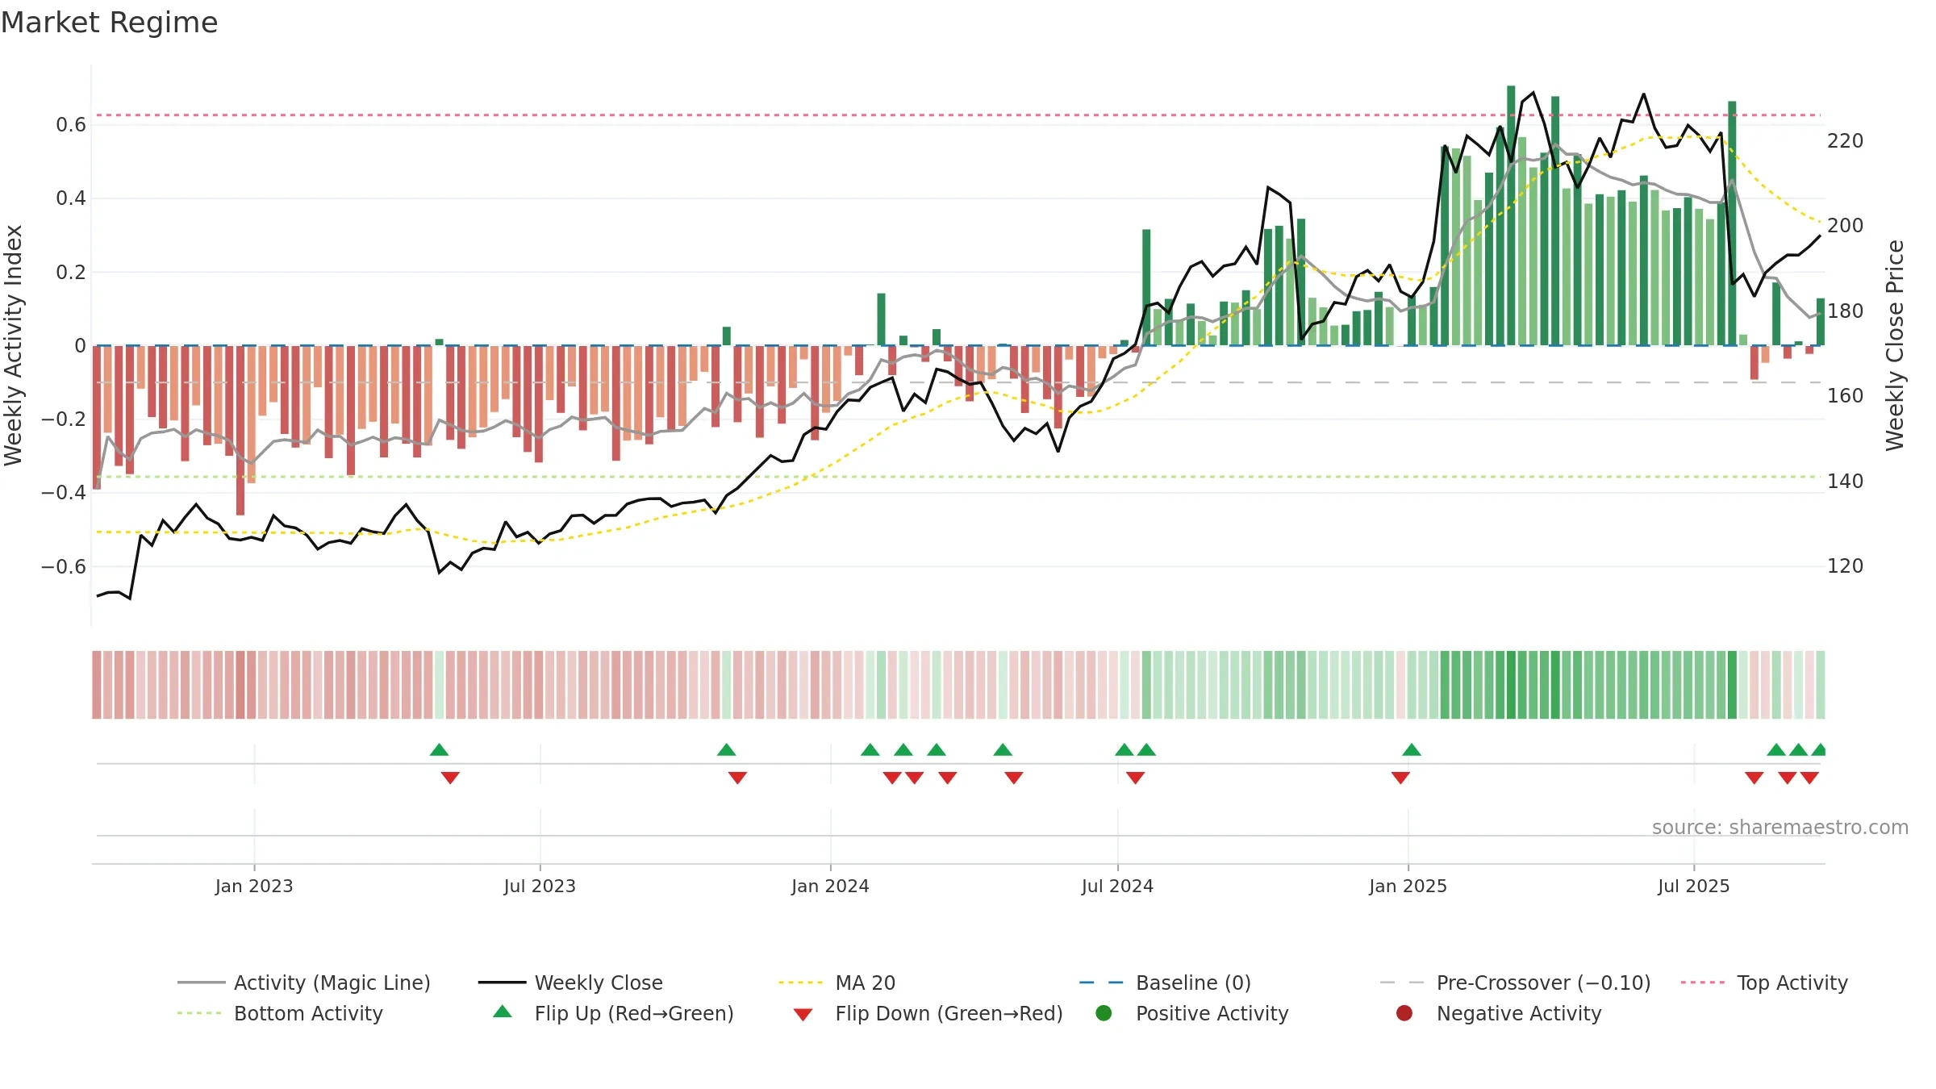Screen dimensions: 1936x1089
Task: Click the first red flip-down marker near mid-2023
Action: 450,778
